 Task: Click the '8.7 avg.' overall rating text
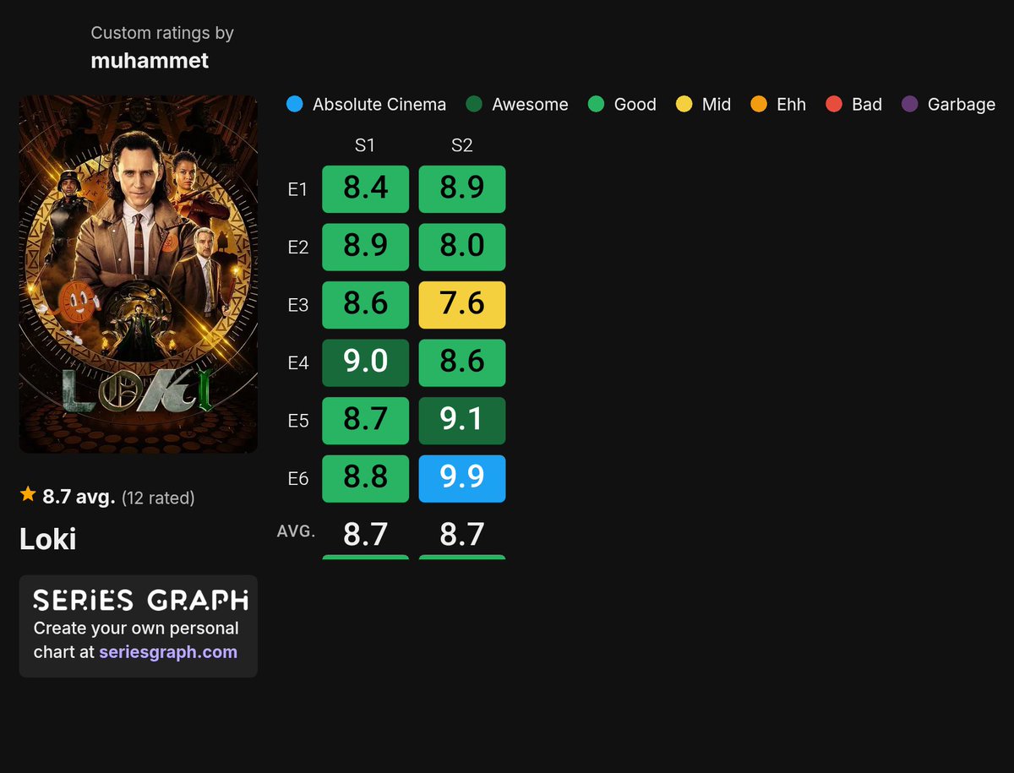(79, 497)
